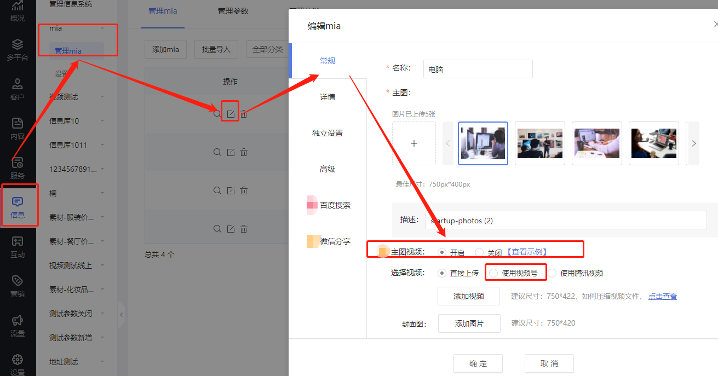Click the 描述 input with startup-photos (2)

[566, 220]
